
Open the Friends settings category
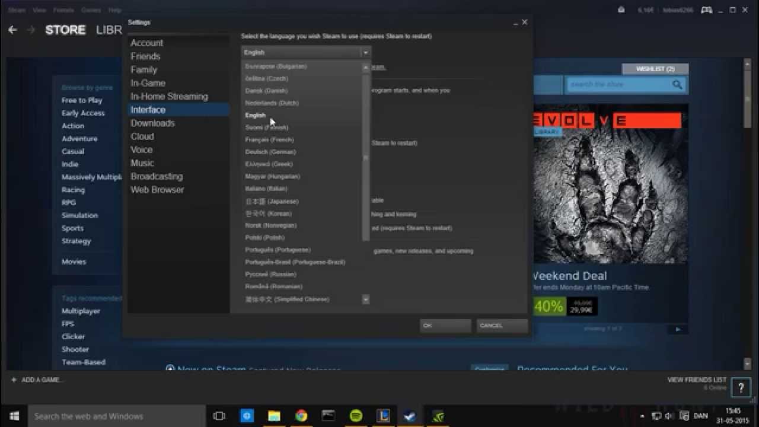pyautogui.click(x=145, y=56)
